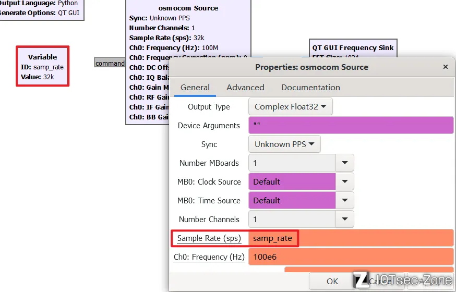Click the MB0: Clock Source Default field

pyautogui.click(x=292, y=181)
